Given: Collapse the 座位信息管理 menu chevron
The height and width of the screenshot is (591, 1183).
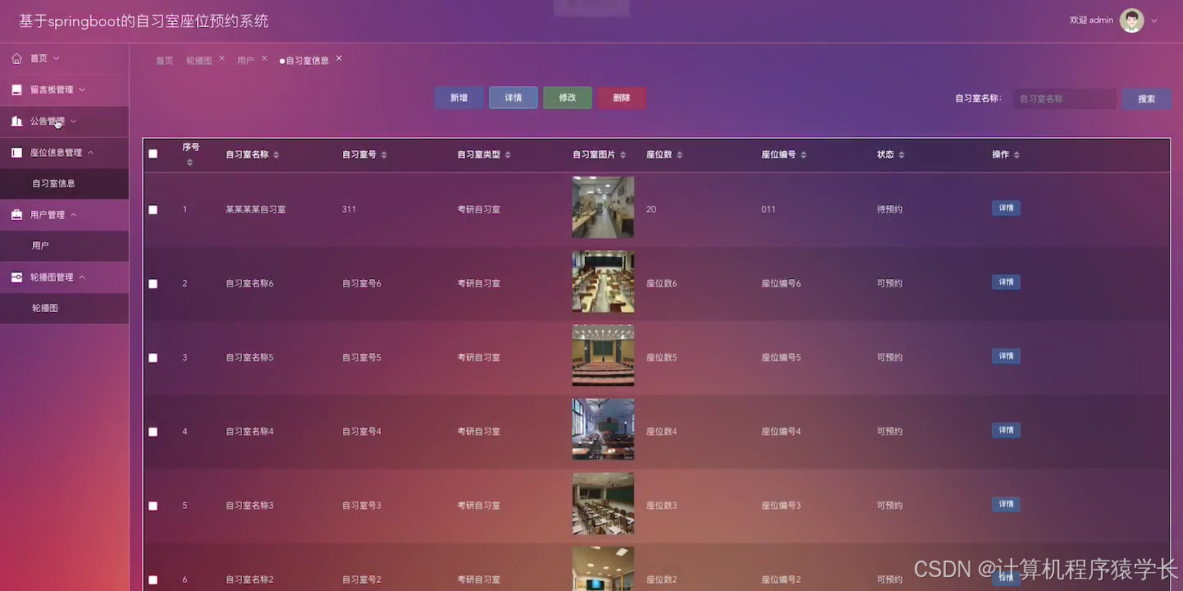Looking at the screenshot, I should click(x=90, y=153).
